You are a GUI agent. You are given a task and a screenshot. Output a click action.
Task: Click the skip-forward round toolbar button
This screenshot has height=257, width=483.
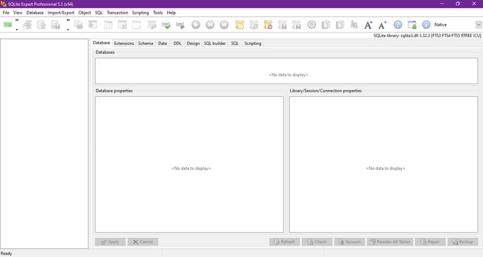click(210, 25)
